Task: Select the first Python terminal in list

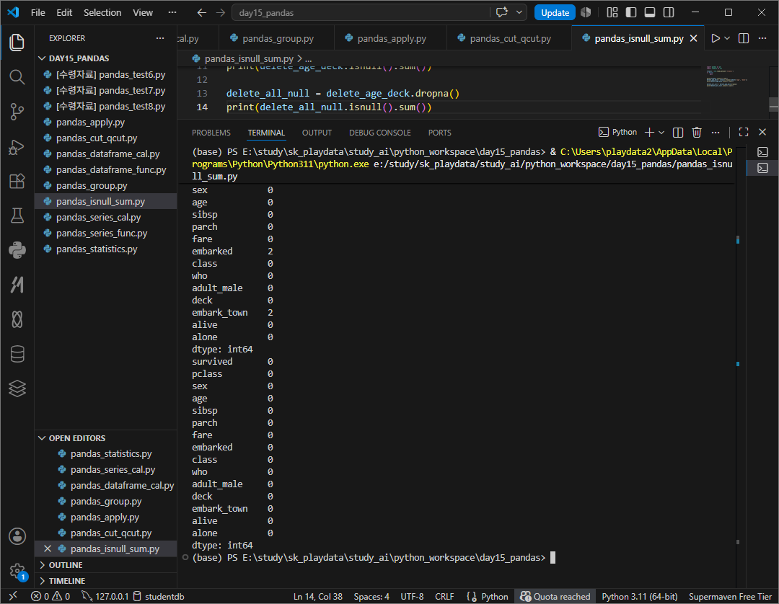Action: (762, 152)
